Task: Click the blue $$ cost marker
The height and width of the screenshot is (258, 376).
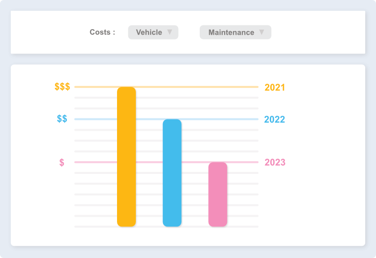Action: [62, 119]
